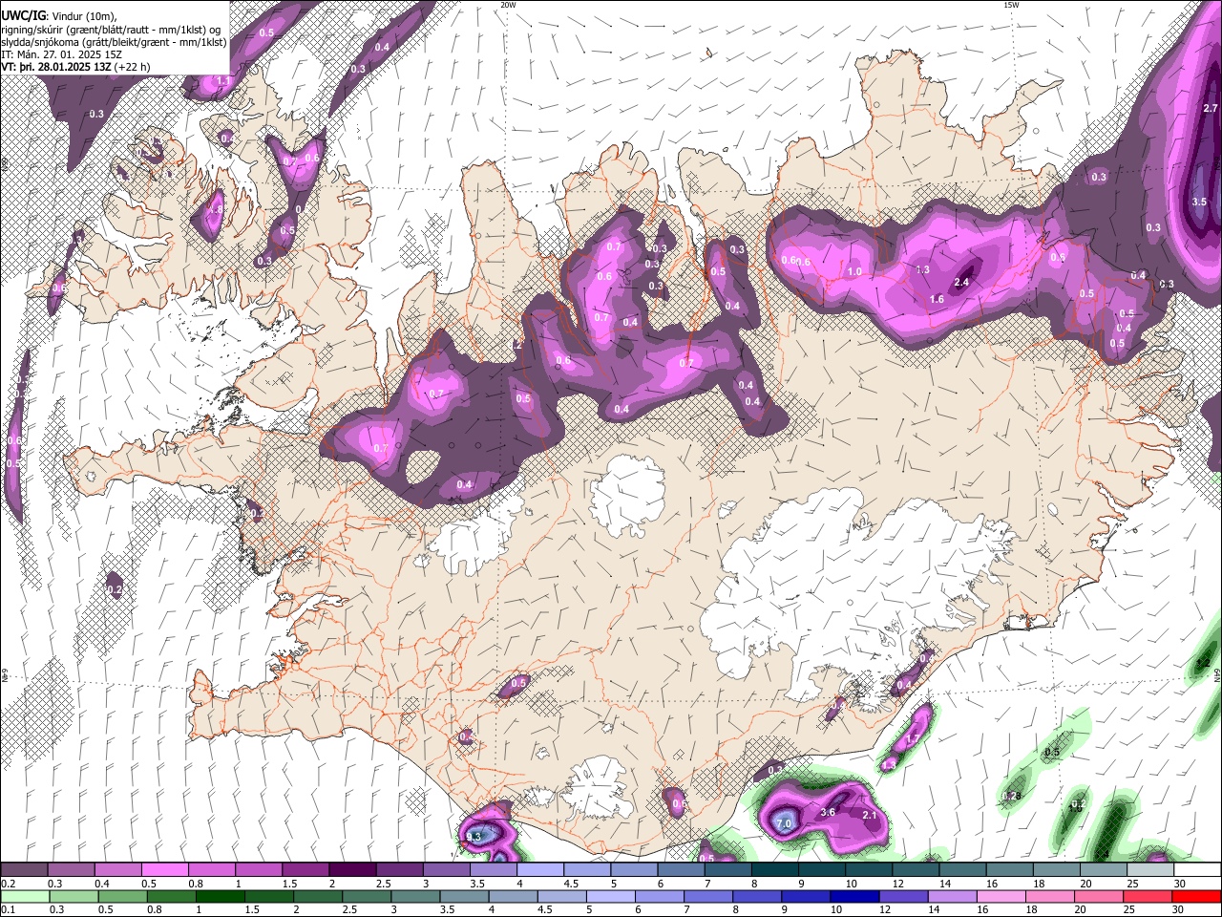This screenshot has width=1222, height=917.
Task: Click the 1.6 value on the map
Action: tap(937, 299)
